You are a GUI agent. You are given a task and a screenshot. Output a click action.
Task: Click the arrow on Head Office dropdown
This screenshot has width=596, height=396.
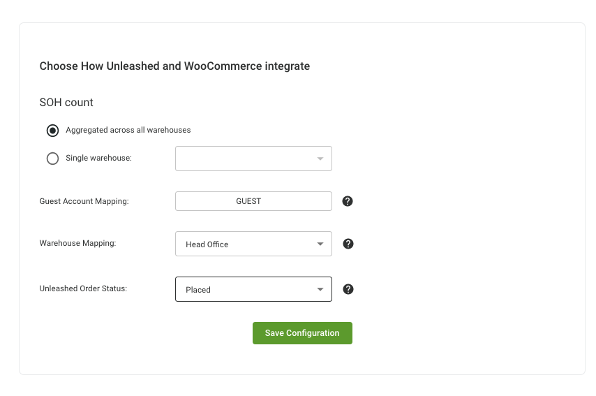point(320,244)
